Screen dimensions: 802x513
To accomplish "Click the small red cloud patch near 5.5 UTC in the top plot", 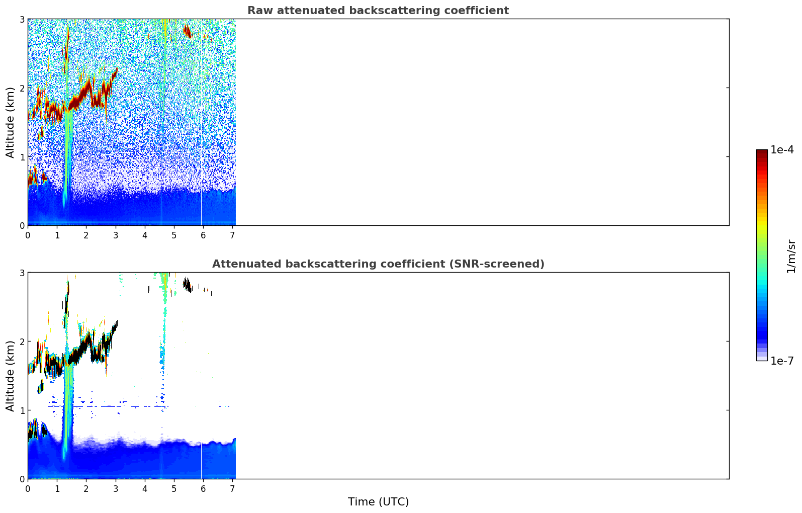I will pos(188,31).
